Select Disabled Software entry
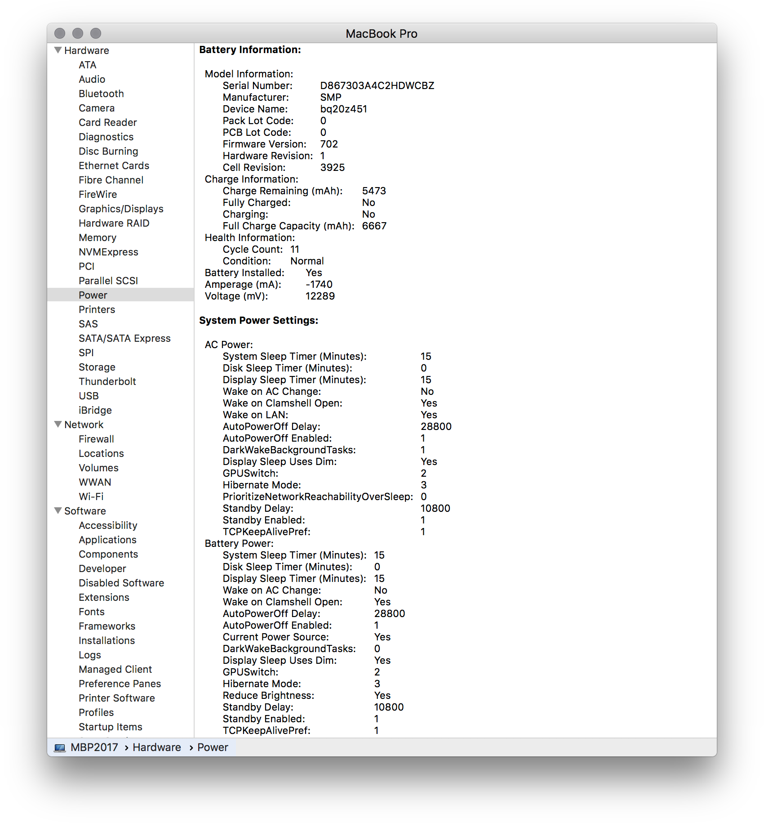 tap(121, 583)
